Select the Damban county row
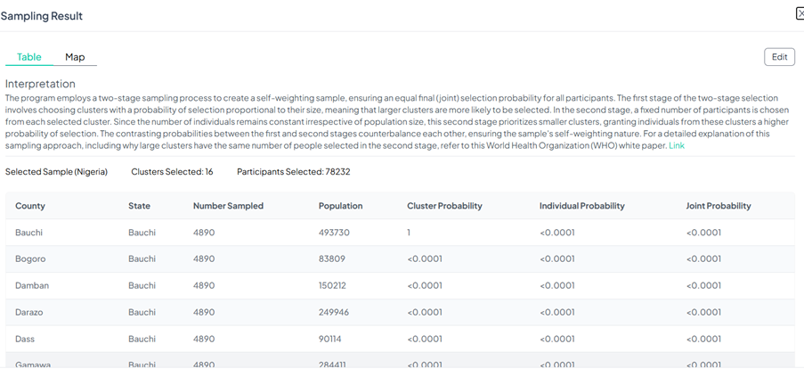Viewport: 804px width, 385px height. point(32,286)
